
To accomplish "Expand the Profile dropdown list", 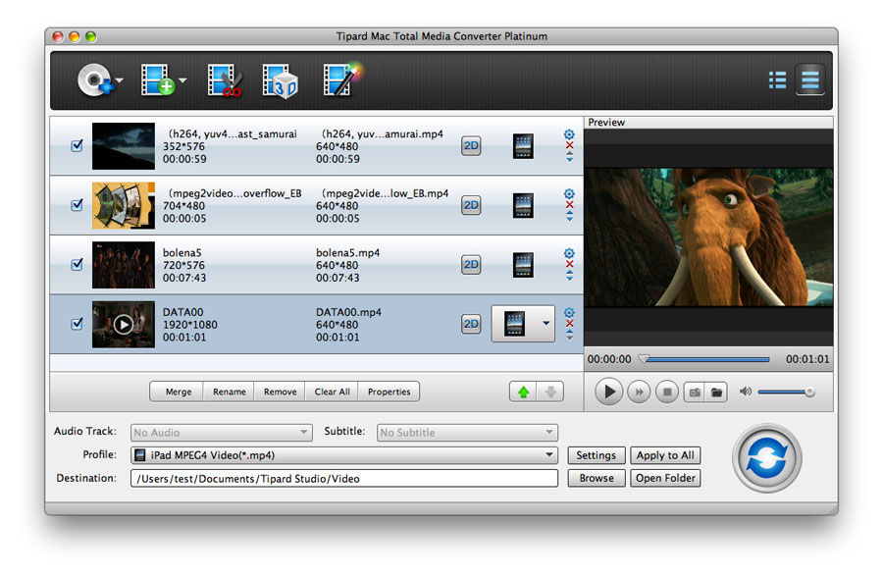I will [550, 455].
